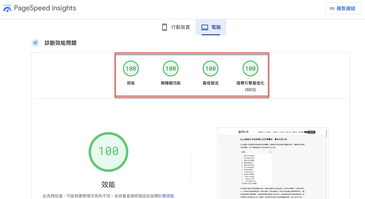Screen dimensions: 365x199
Task: Click the large 效能 heading
Action: (x=108, y=185)
